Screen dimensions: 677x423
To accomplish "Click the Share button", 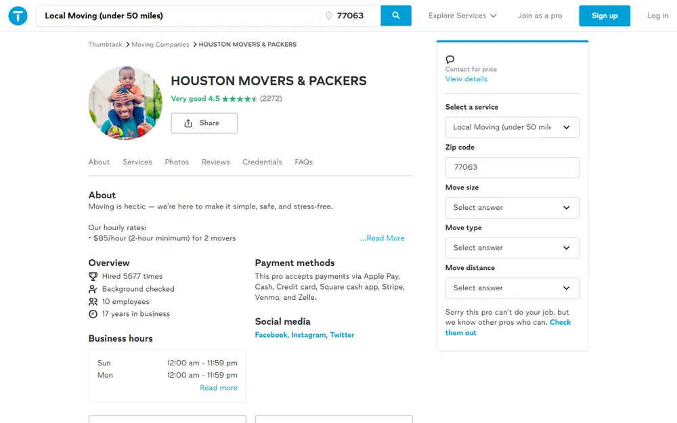I will coord(204,123).
